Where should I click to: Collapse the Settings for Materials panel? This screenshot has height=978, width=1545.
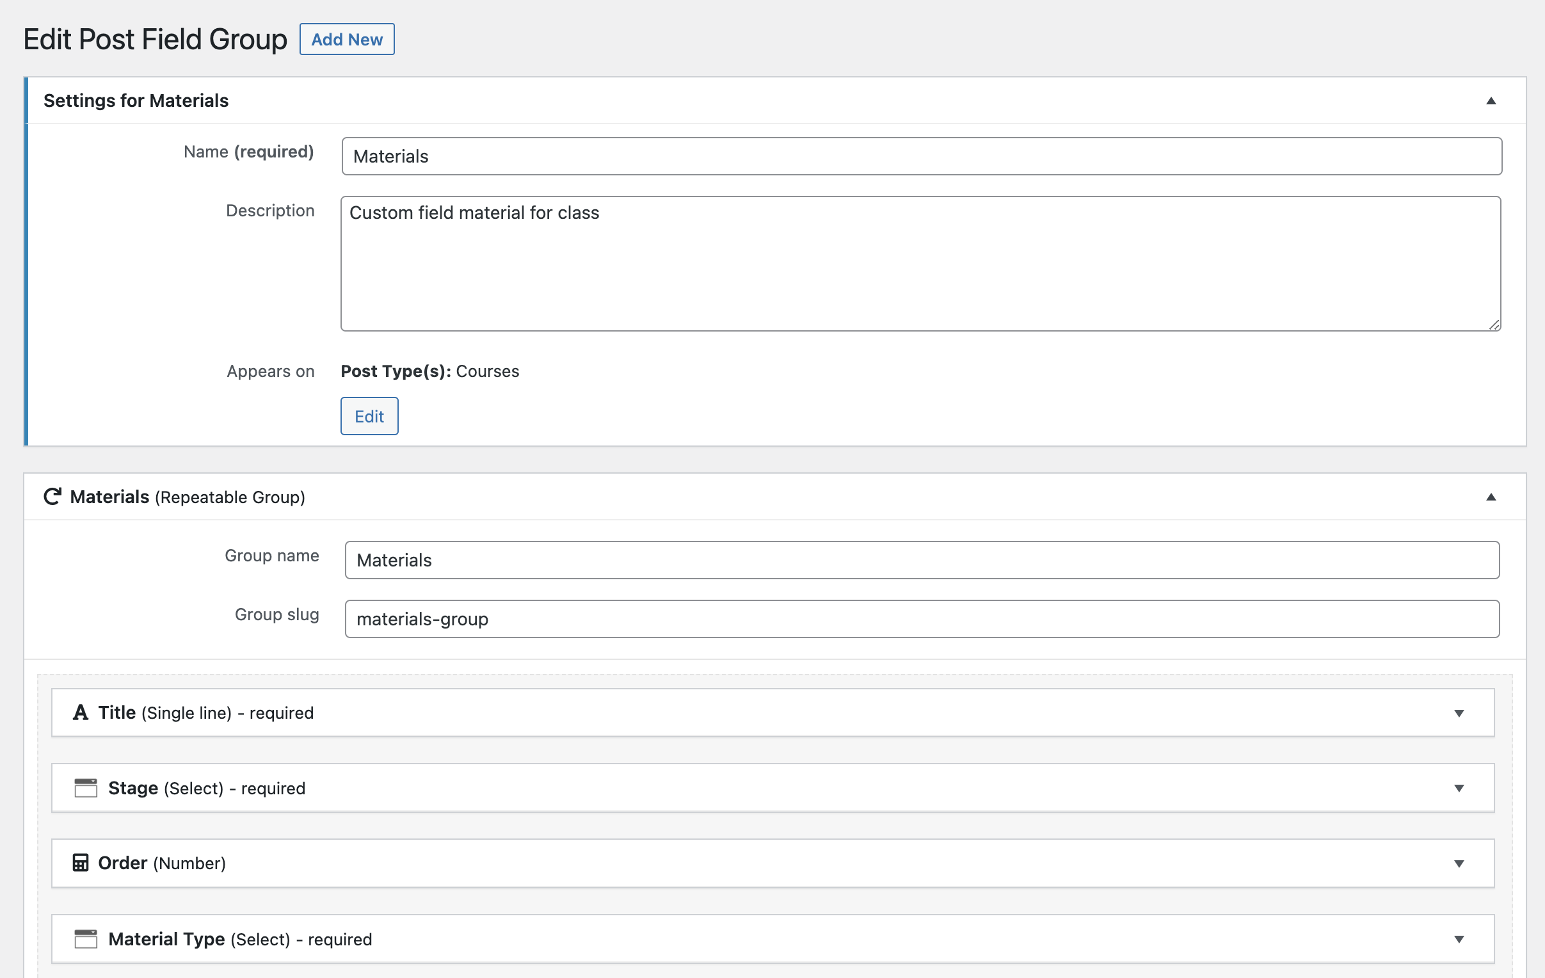point(1491,100)
